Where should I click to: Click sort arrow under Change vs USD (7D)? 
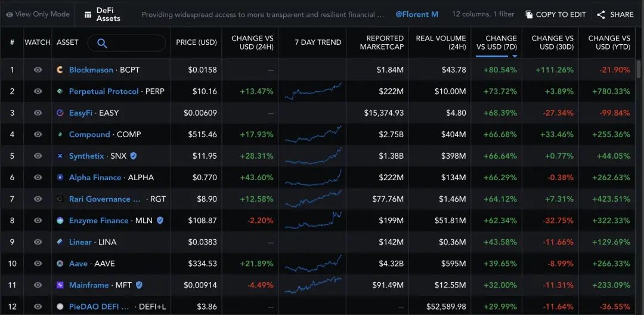click(515, 56)
